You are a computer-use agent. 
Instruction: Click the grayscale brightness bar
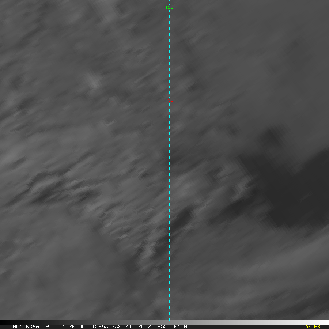[164, 322]
